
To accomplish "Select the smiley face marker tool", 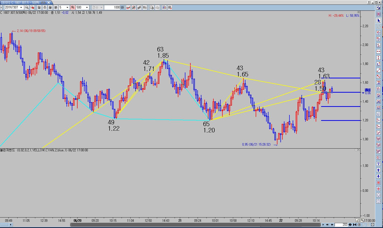I will click(x=378, y=195).
